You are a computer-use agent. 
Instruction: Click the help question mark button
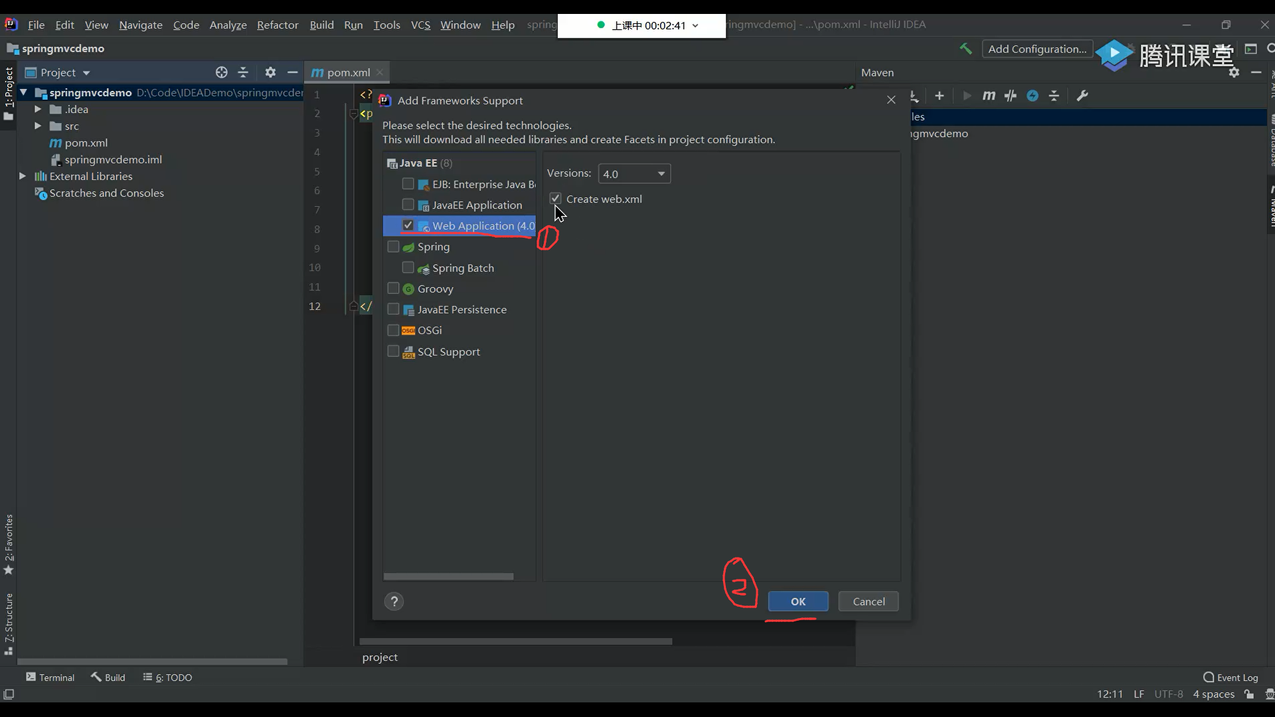click(x=394, y=601)
